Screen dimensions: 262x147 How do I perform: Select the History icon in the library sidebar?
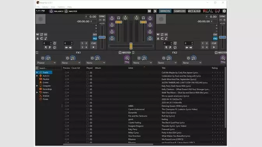point(41,92)
